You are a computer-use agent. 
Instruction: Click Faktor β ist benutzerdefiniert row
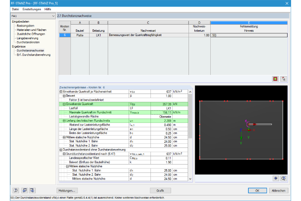(86, 100)
